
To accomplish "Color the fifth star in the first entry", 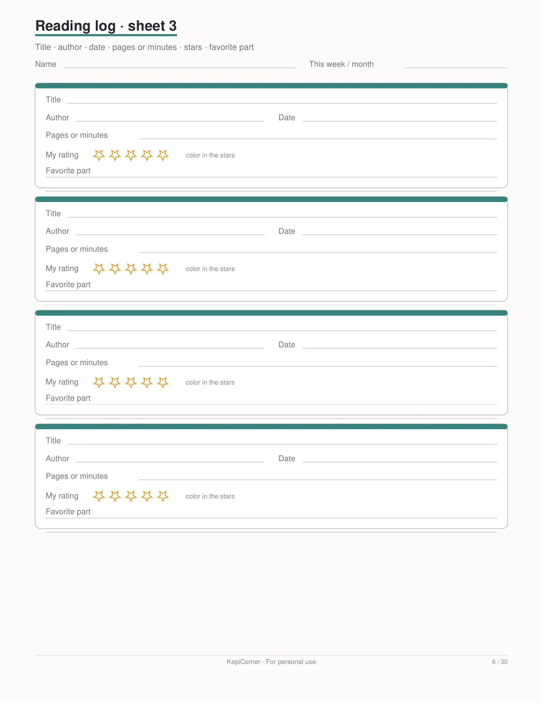I will tap(163, 155).
